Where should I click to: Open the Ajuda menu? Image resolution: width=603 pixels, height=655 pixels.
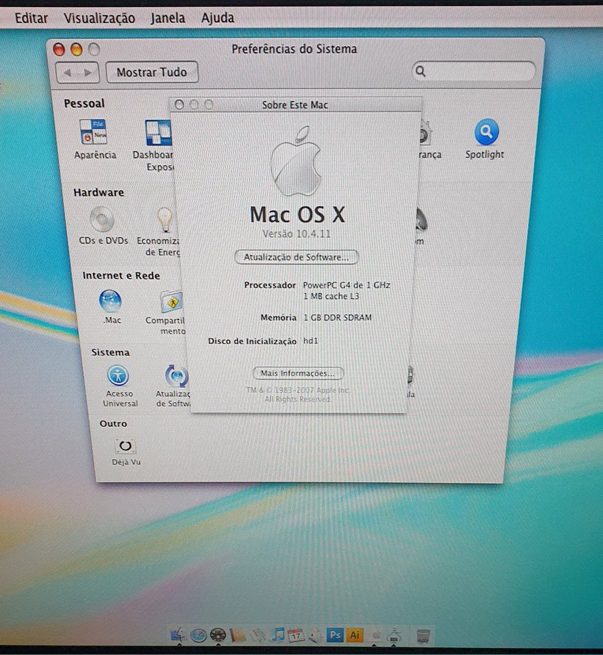point(218,18)
